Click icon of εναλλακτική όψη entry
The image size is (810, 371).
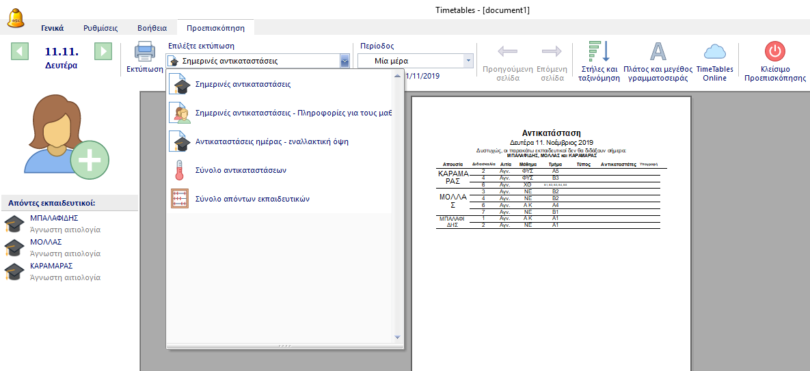(180, 141)
